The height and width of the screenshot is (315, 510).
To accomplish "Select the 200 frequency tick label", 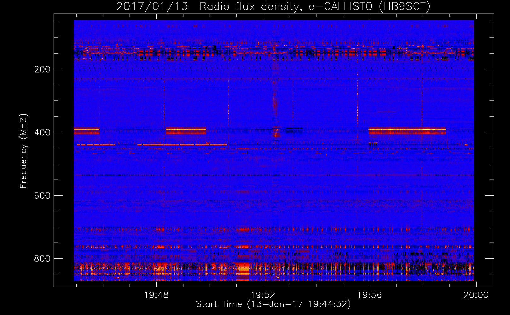I will (42, 69).
